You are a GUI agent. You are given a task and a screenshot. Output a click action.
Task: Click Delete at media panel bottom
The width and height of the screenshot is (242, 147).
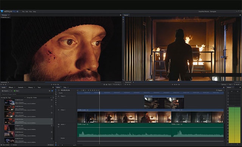point(14,145)
